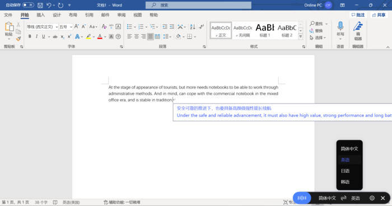Toggle Show paragraph marks icon
Image resolution: width=392 pixels, height=206 pixels.
[x=202, y=26]
